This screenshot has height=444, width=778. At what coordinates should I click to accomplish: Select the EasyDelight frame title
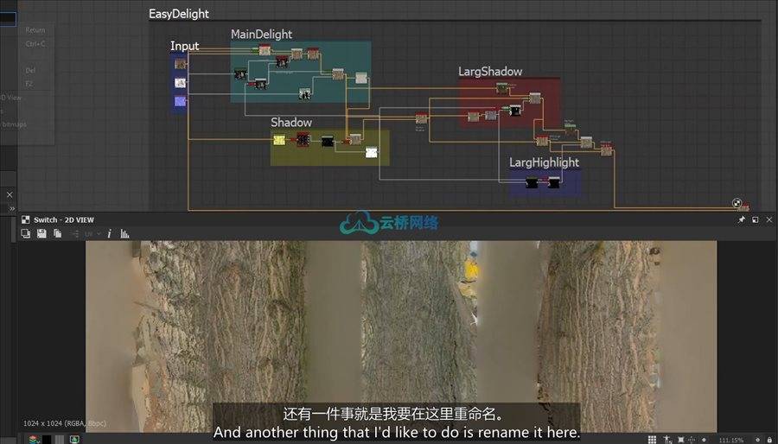pos(179,14)
